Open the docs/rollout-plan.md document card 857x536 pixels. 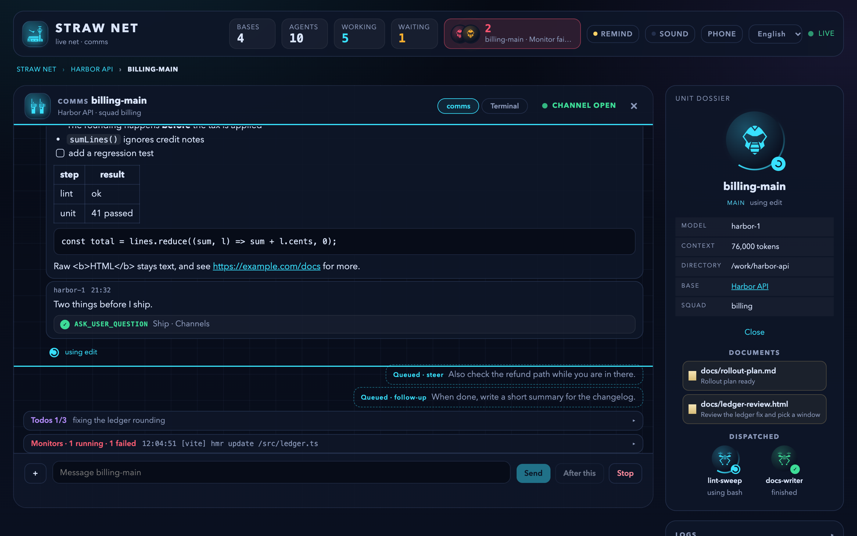click(x=754, y=376)
